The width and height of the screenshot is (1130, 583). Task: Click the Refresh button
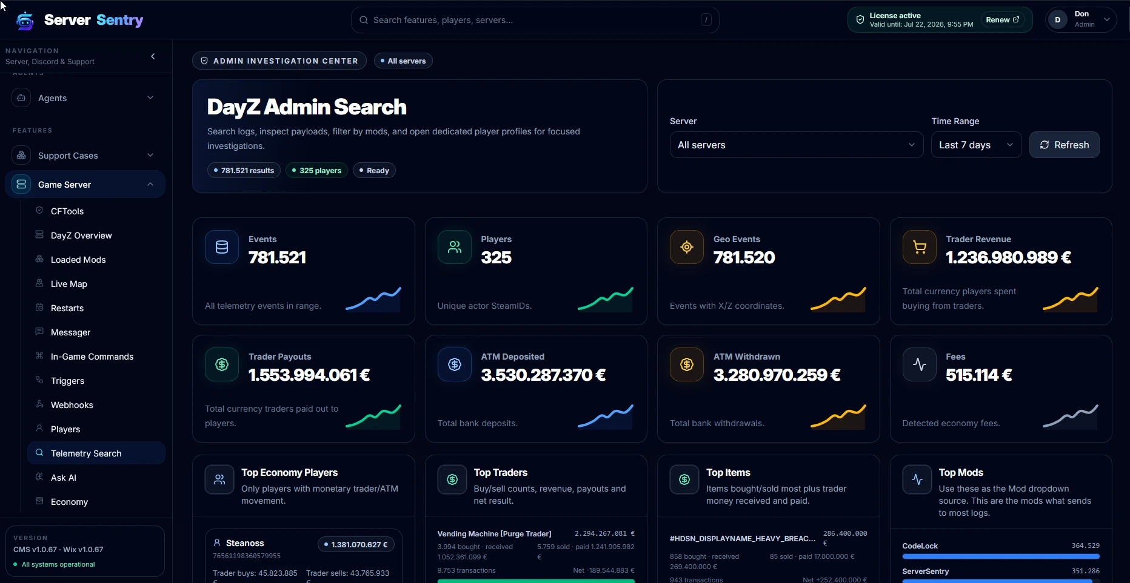pos(1064,145)
